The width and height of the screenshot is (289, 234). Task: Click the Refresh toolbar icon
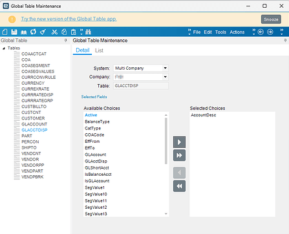pyautogui.click(x=33, y=32)
